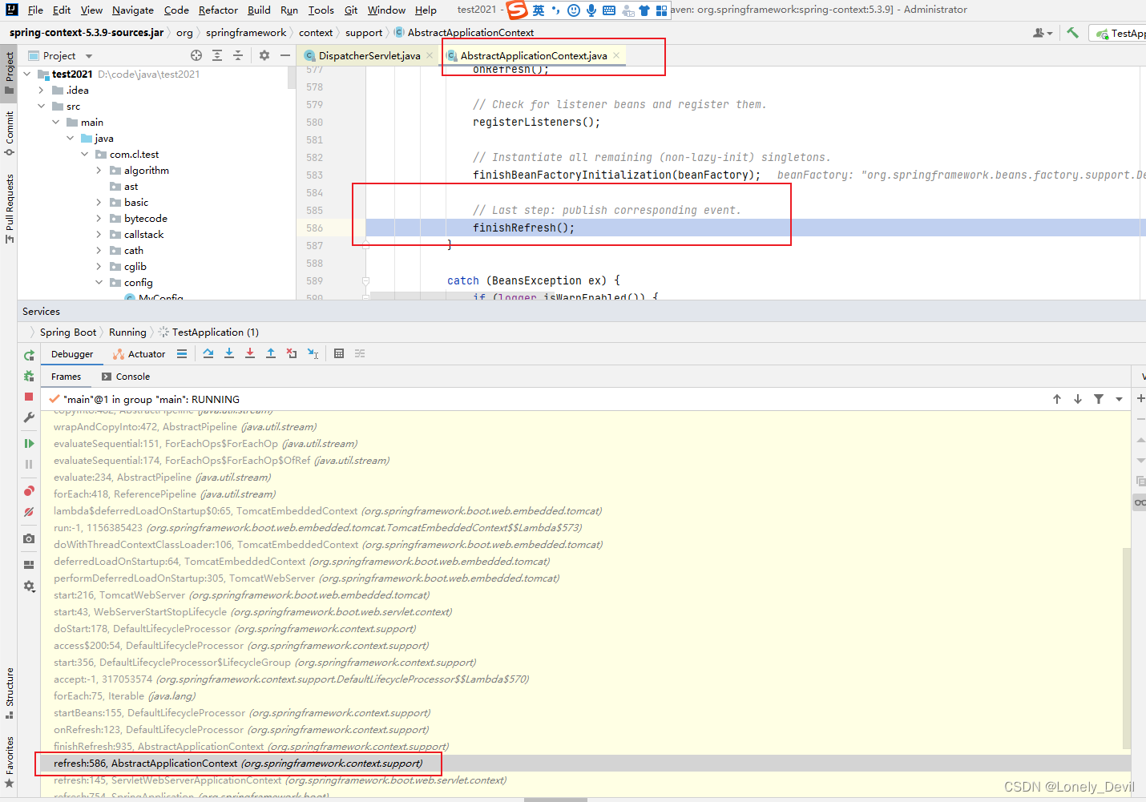The height and width of the screenshot is (802, 1146).
Task: Restore layout via the grid layout icon
Action: pyautogui.click(x=29, y=565)
